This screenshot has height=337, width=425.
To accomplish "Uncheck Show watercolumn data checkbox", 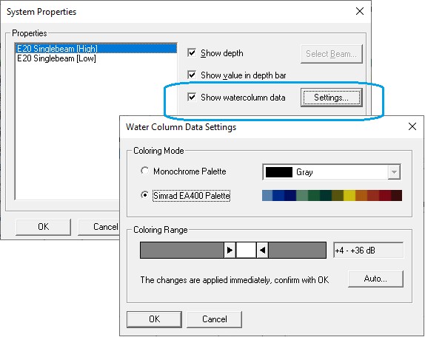I will pyautogui.click(x=192, y=97).
